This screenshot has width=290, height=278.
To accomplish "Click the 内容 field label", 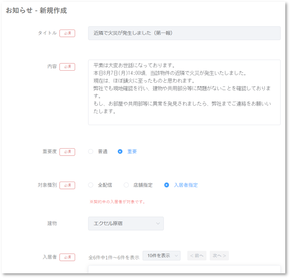I will [x=52, y=66].
